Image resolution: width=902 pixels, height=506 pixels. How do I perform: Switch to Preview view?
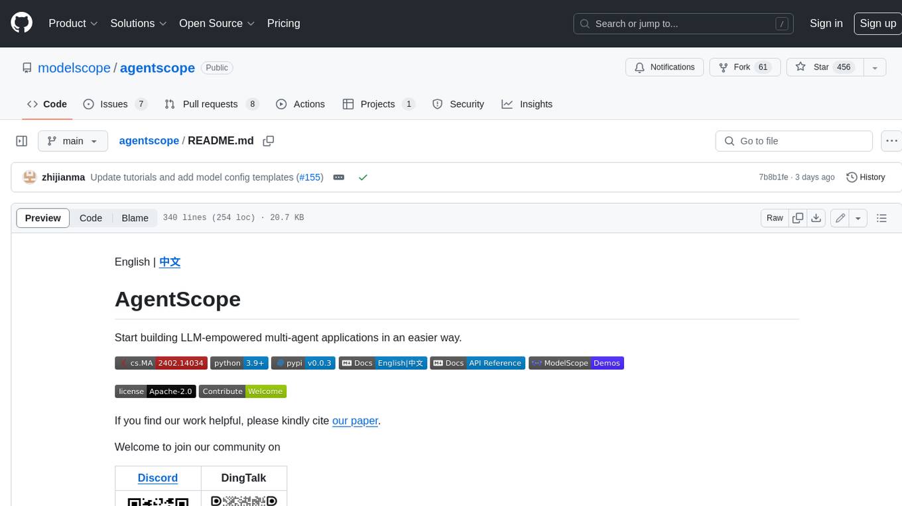click(x=43, y=218)
